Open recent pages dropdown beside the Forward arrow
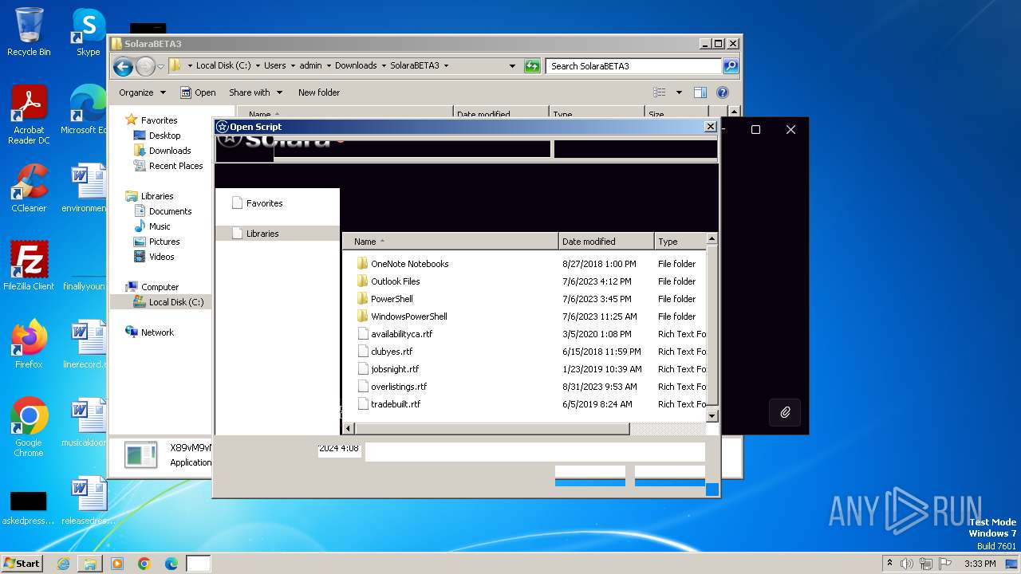The width and height of the screenshot is (1021, 574). click(160, 66)
